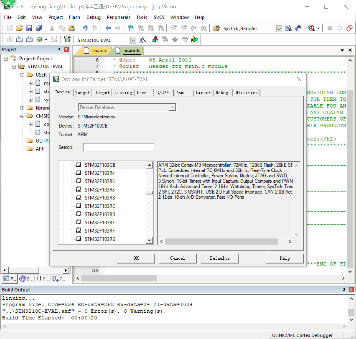Image resolution: width=356 pixels, height=339 pixels.
Task: Click the Insert/Remove Bookmark flag icon
Action: (x=130, y=28)
